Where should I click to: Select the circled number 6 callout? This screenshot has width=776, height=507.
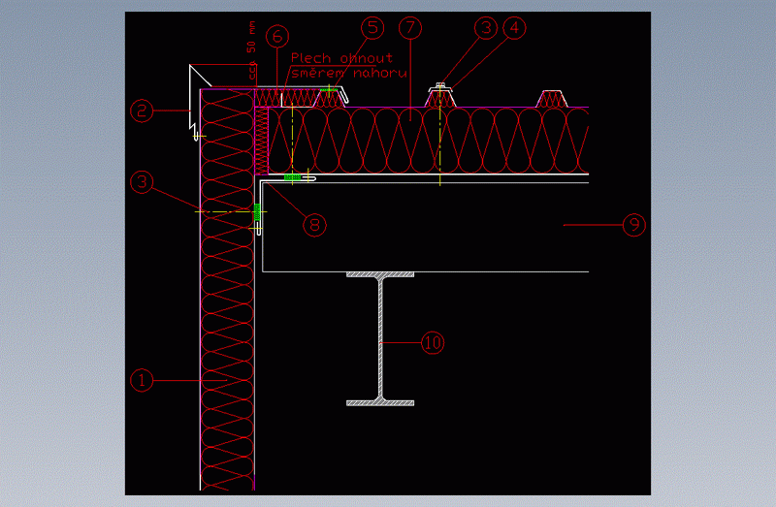pos(277,37)
